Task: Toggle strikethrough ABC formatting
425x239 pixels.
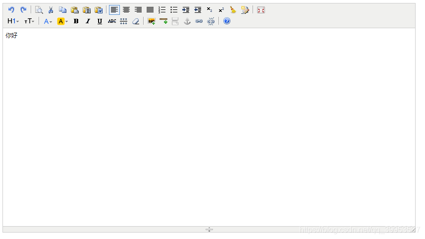Action: pyautogui.click(x=112, y=21)
